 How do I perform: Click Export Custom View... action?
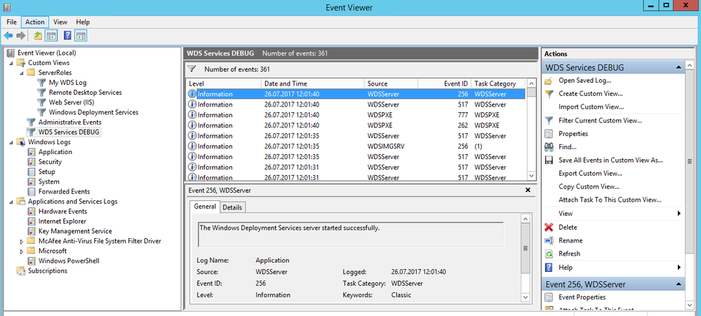[590, 174]
